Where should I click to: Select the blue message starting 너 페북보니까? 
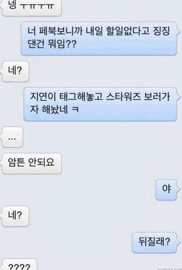coord(99,38)
